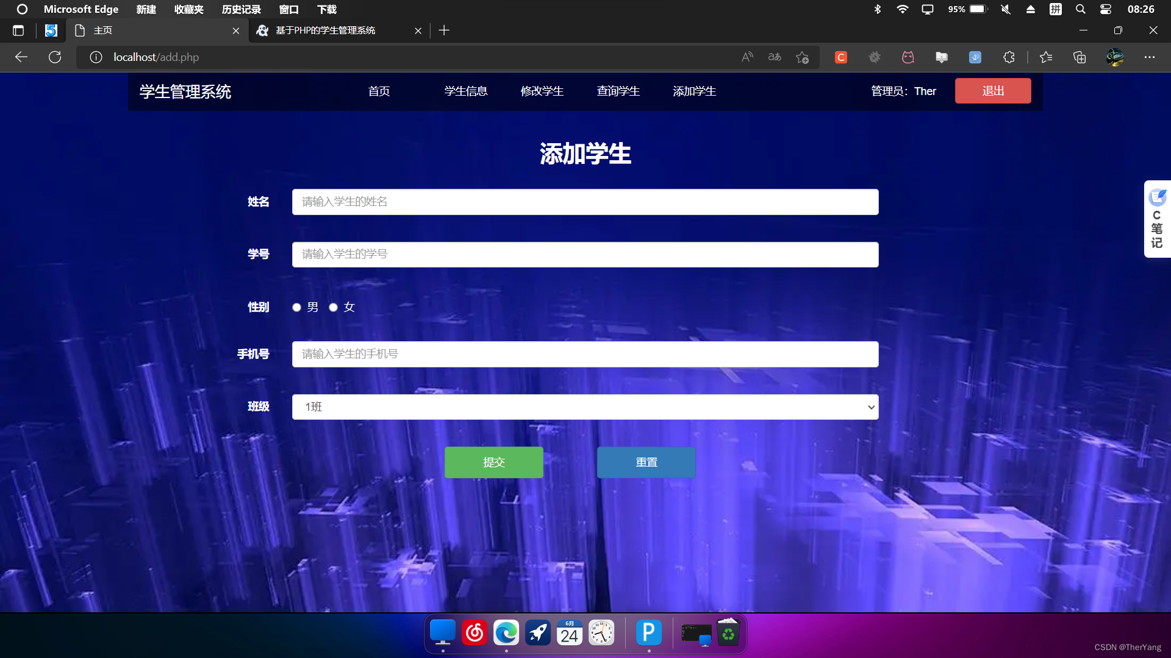
Task: Open the 添加学生 navigation item
Action: [x=695, y=91]
